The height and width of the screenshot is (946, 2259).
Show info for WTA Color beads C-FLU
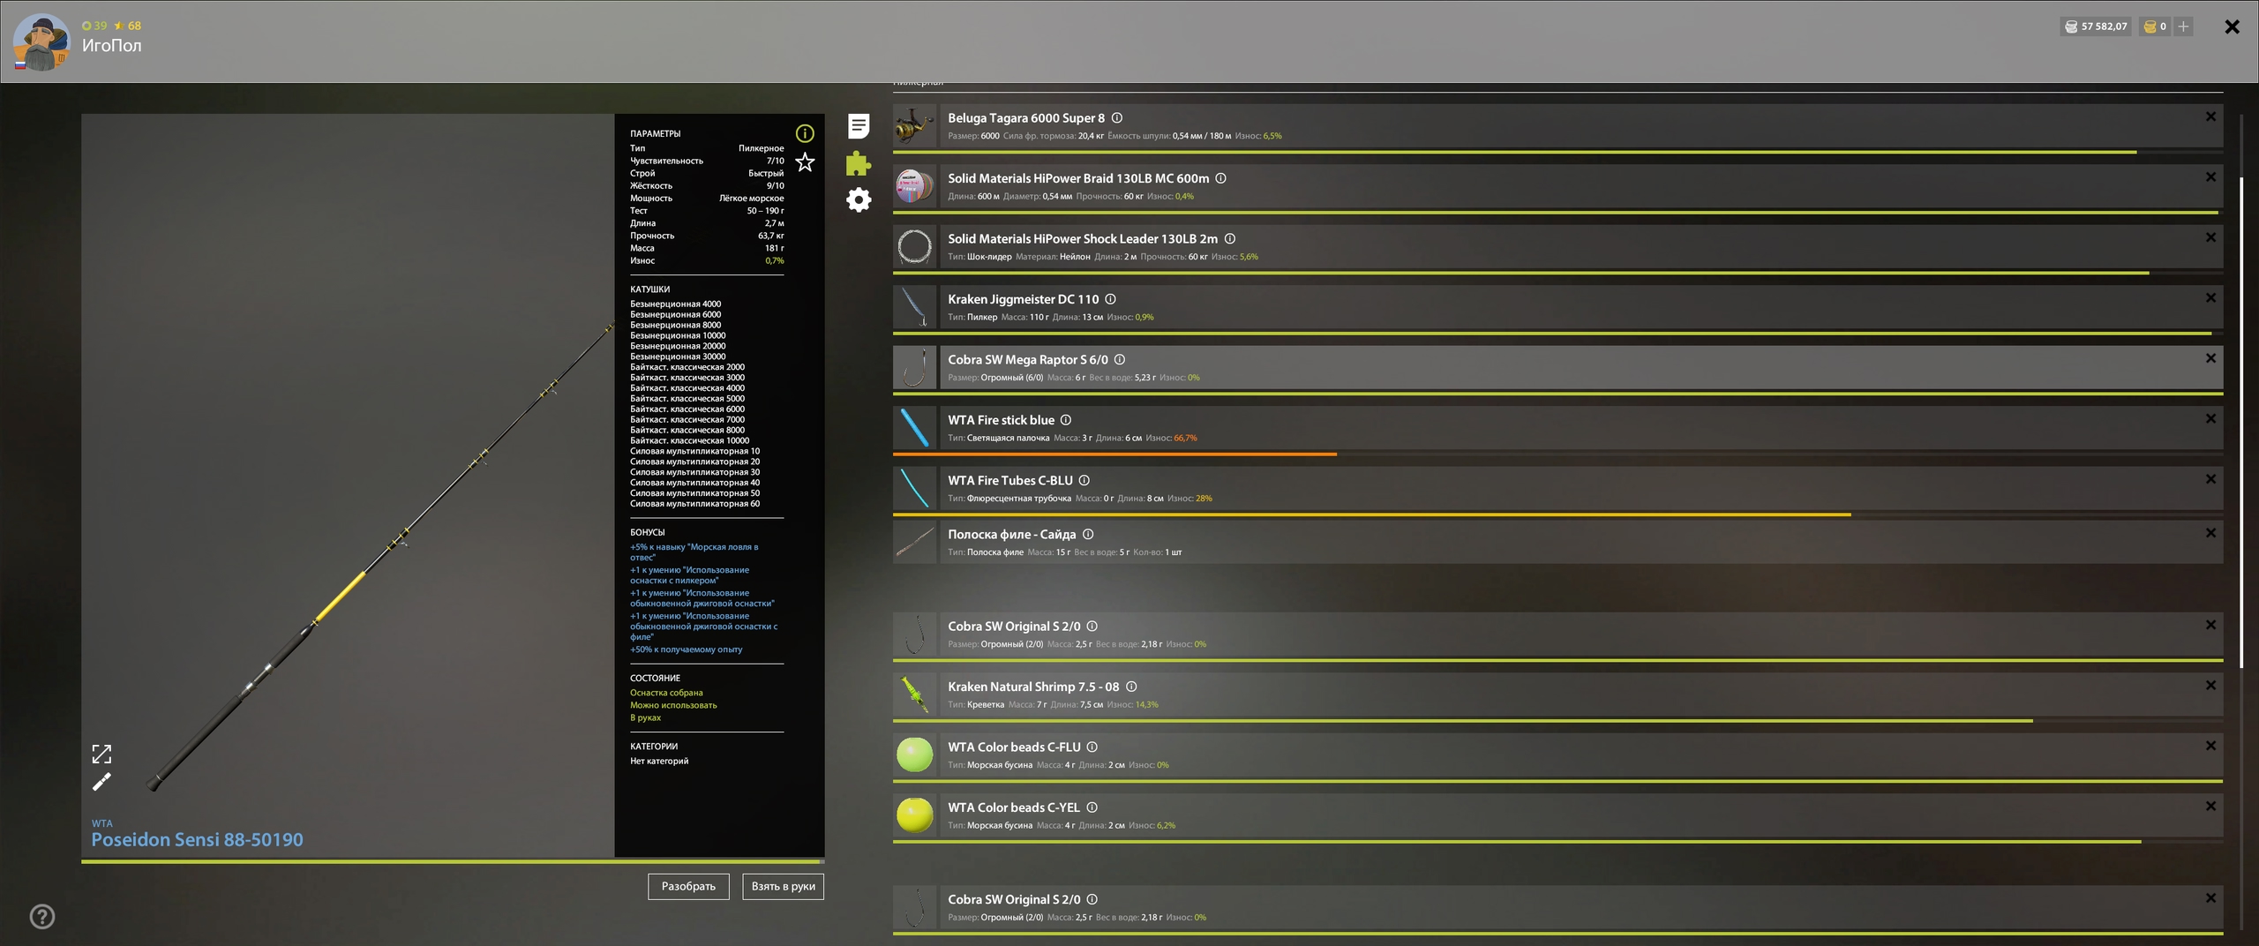click(x=1092, y=747)
